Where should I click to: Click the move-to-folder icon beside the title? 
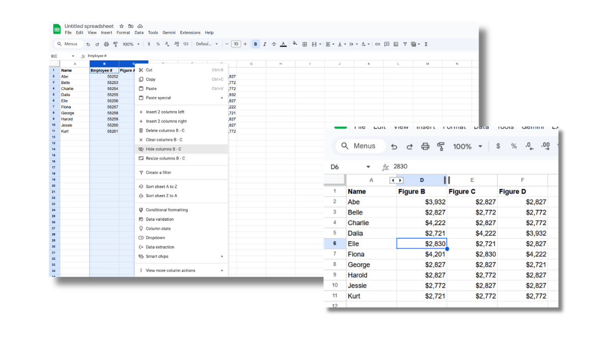click(x=131, y=26)
